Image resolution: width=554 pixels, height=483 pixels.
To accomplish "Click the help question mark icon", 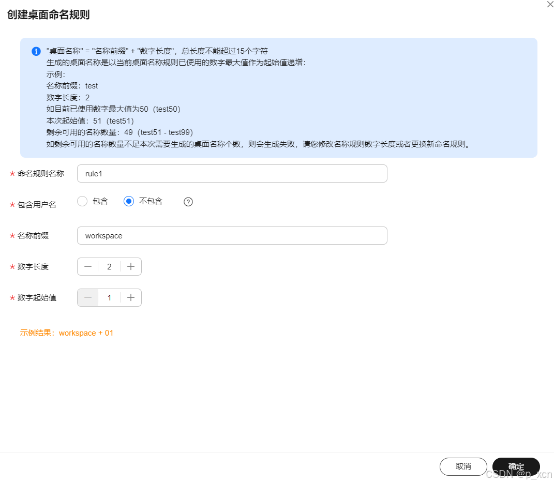I will [x=188, y=202].
